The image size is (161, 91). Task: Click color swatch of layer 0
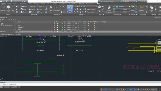click(63, 24)
